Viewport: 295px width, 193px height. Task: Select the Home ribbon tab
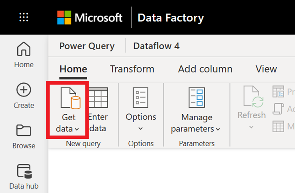73,69
